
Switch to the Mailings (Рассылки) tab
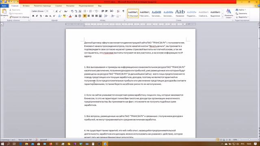[x=70, y=6]
